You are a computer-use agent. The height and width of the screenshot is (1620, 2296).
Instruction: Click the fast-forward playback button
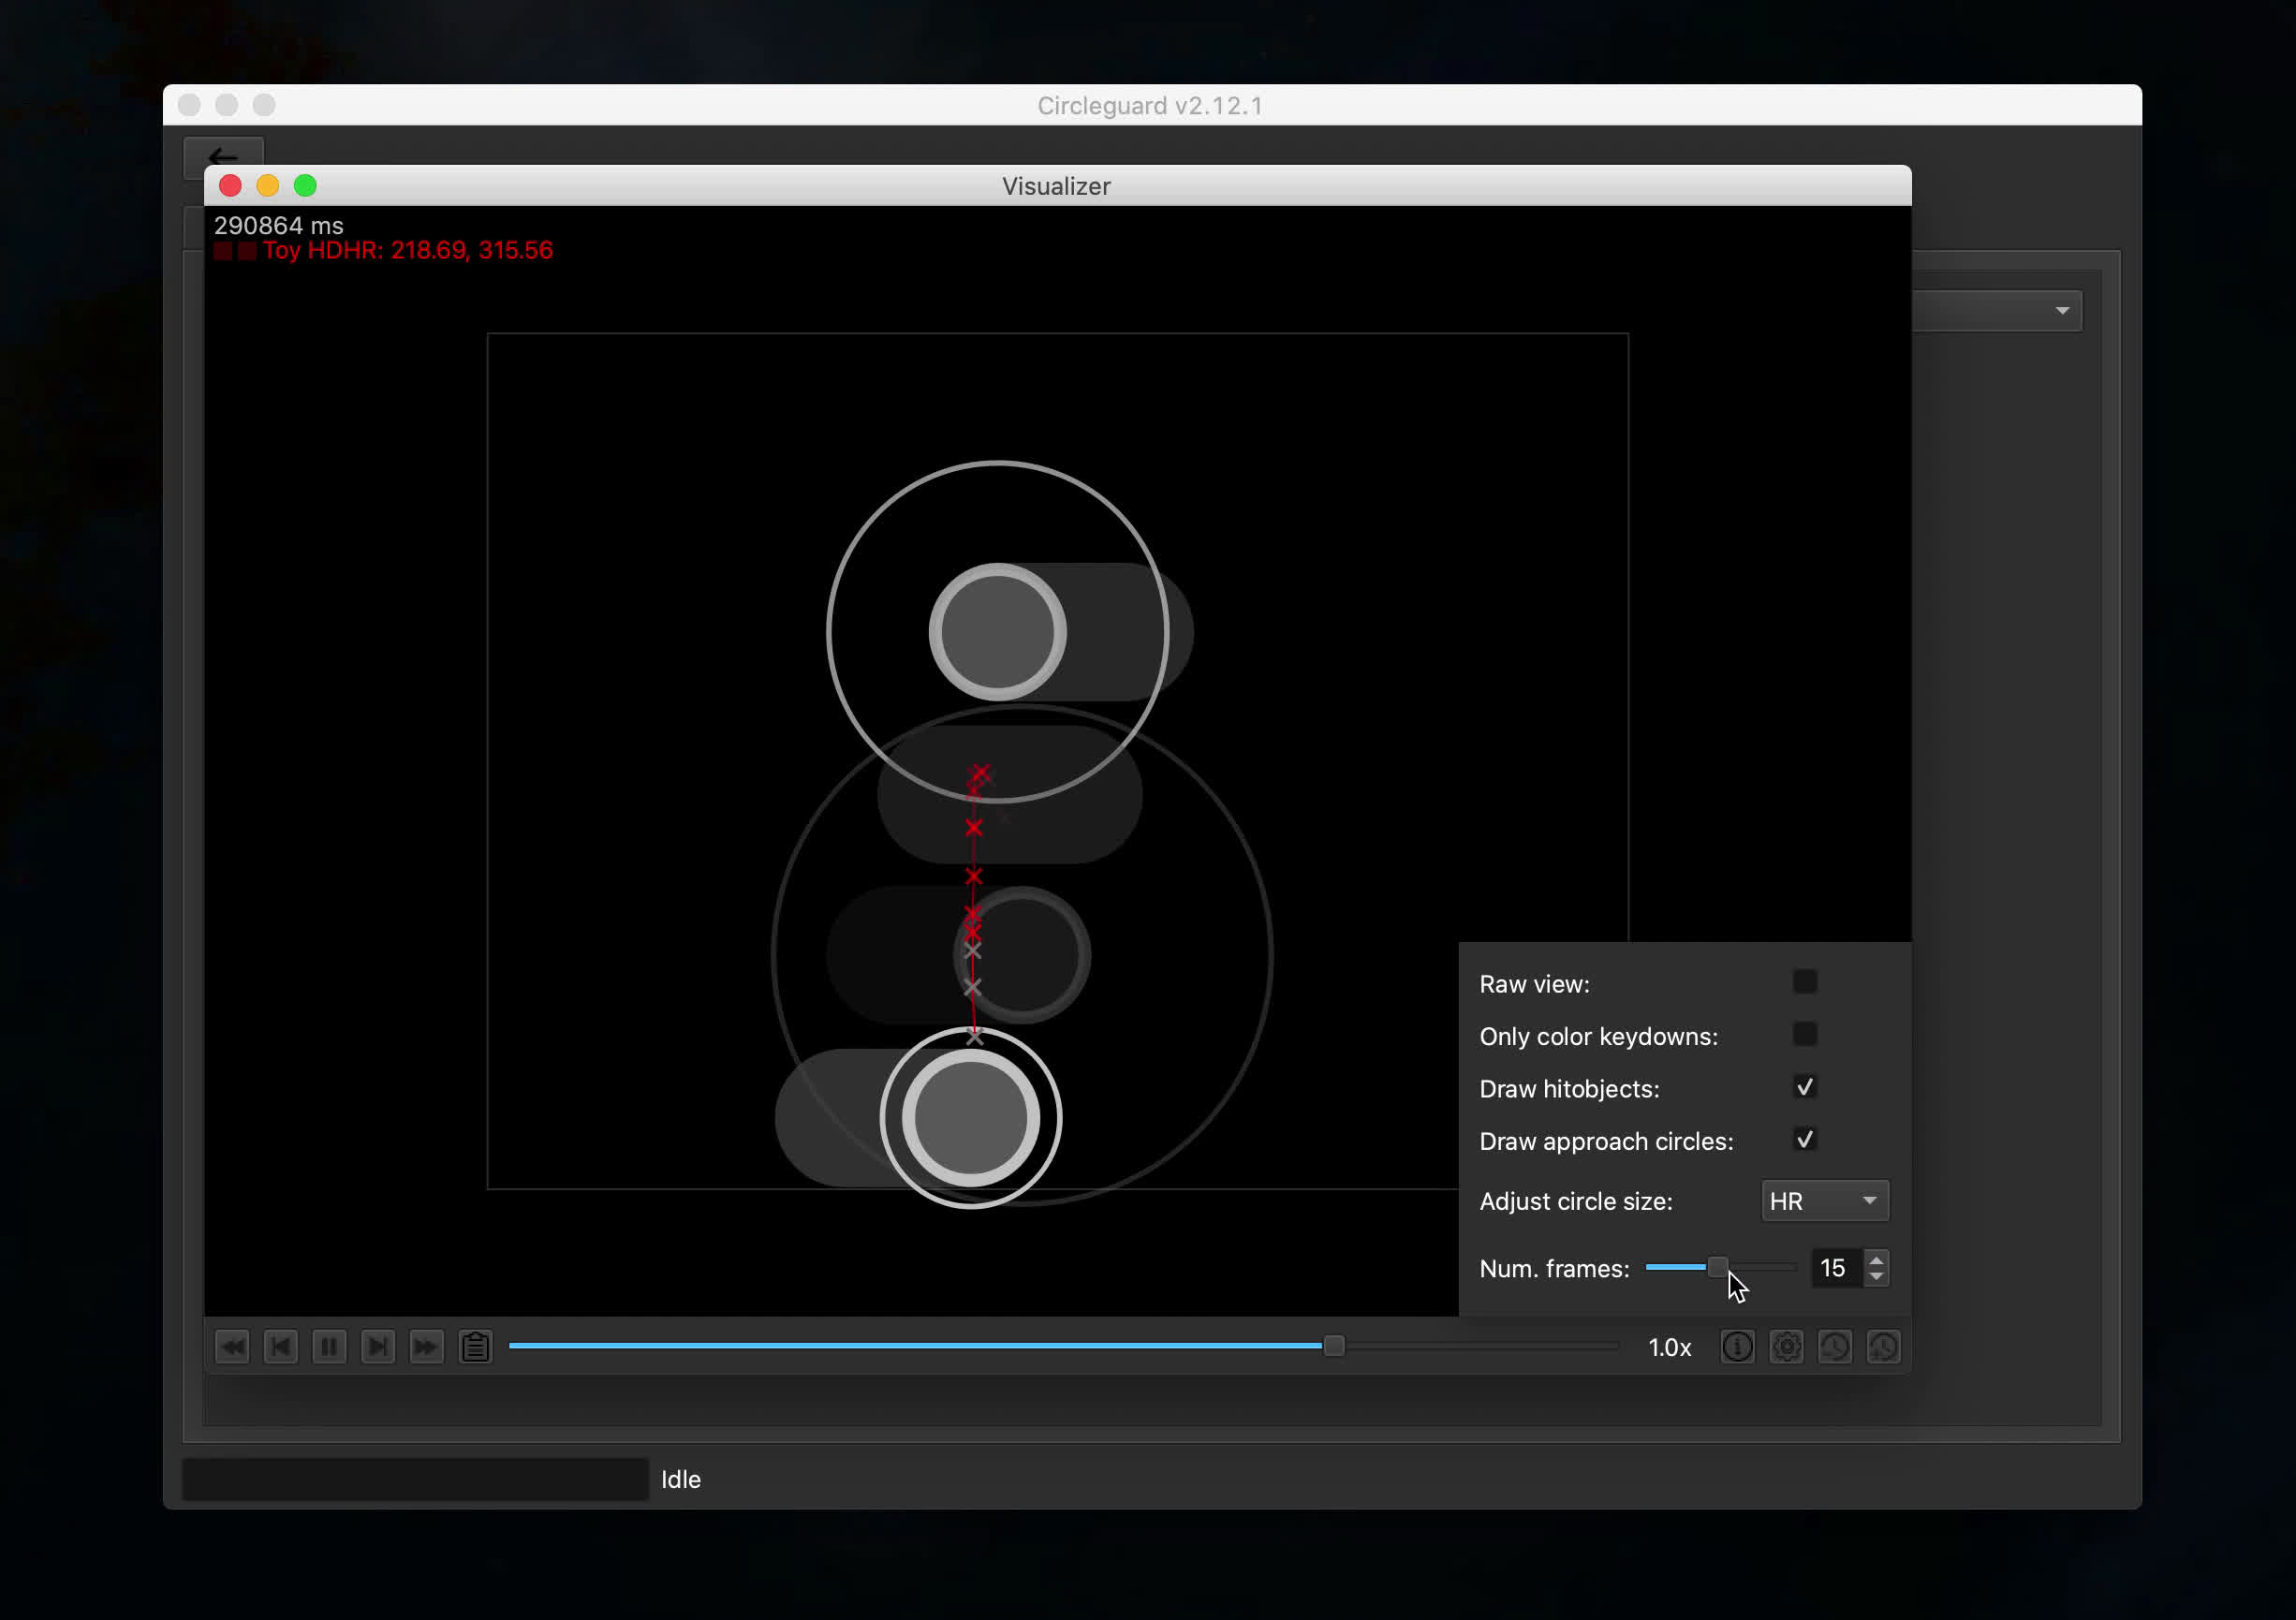point(426,1347)
